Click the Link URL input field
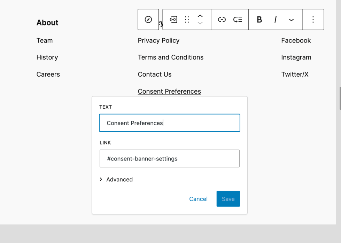 pyautogui.click(x=170, y=159)
